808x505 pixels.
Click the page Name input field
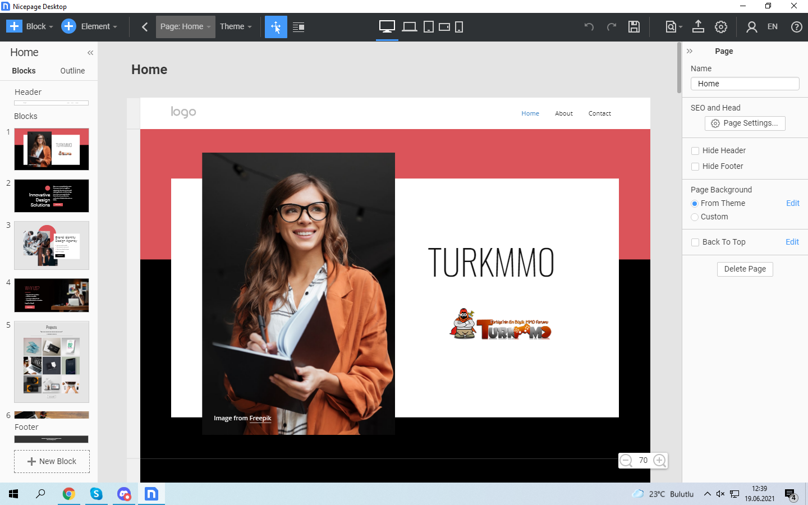tap(745, 84)
